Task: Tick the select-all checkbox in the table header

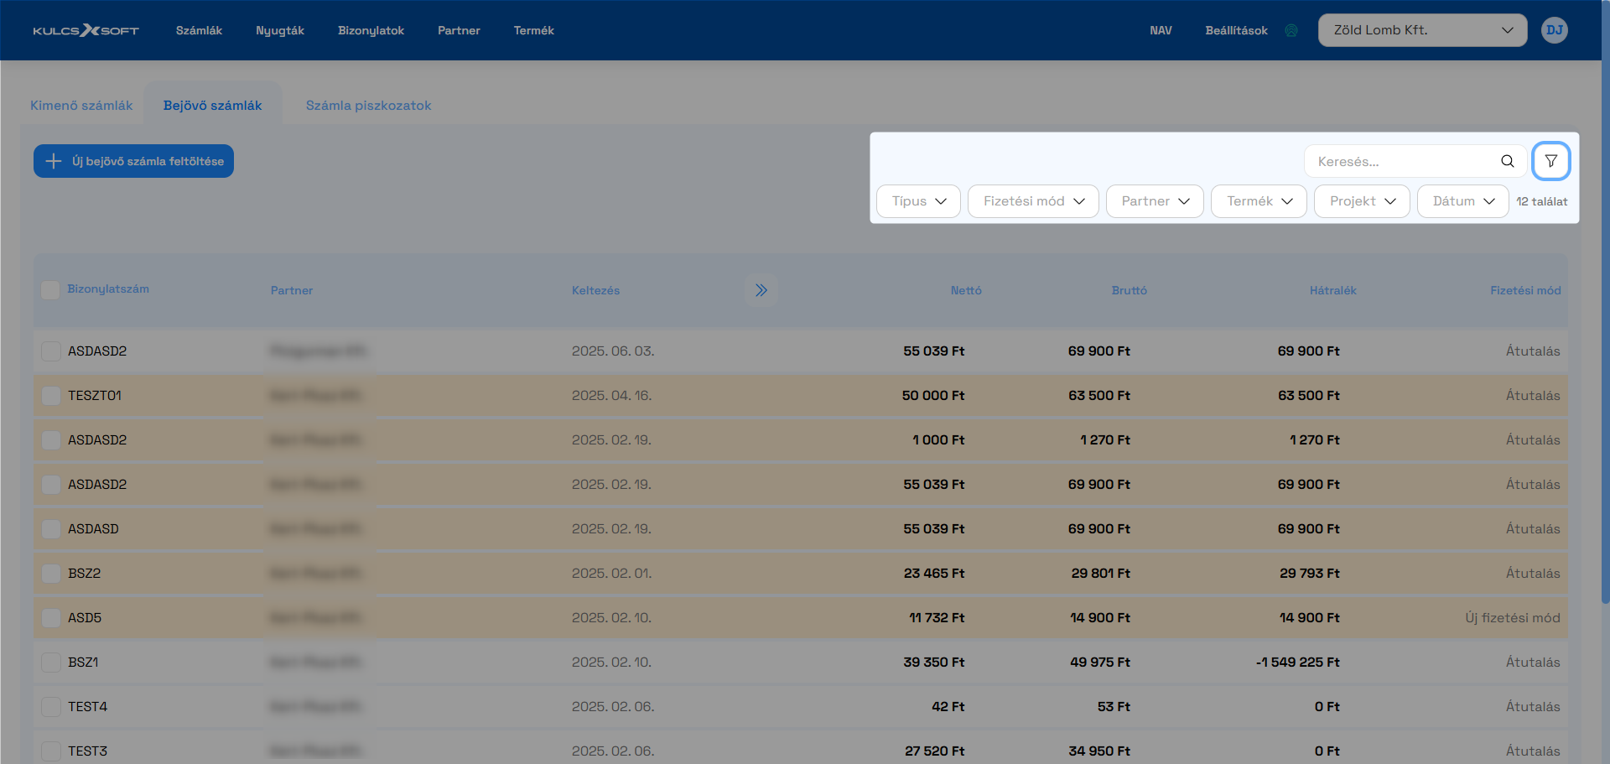Action: click(50, 290)
